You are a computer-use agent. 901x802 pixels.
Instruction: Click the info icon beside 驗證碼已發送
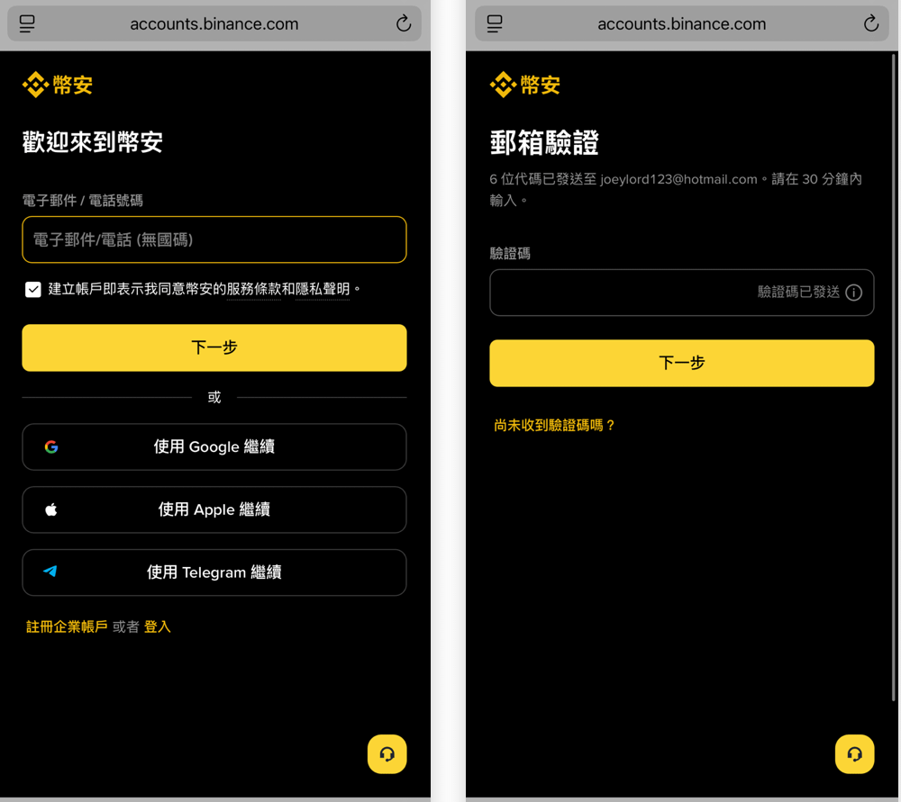click(x=854, y=293)
